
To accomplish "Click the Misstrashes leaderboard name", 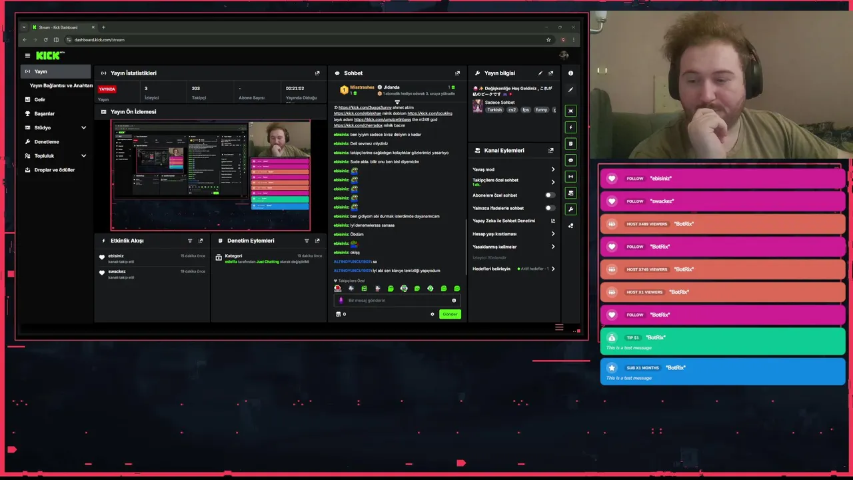I will (362, 87).
